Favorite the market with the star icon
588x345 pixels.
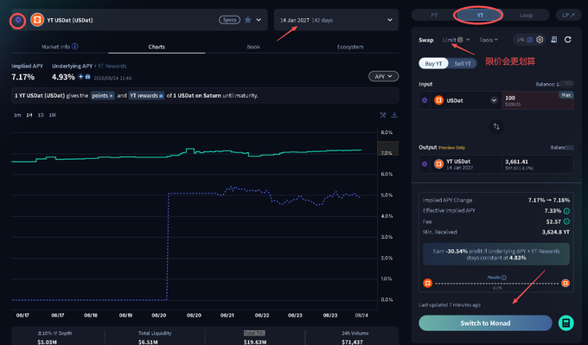pyautogui.click(x=248, y=20)
